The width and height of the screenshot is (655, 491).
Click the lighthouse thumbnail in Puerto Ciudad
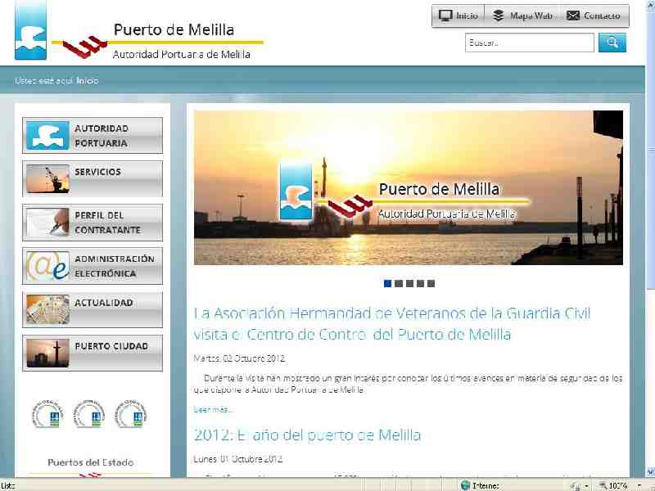47,353
